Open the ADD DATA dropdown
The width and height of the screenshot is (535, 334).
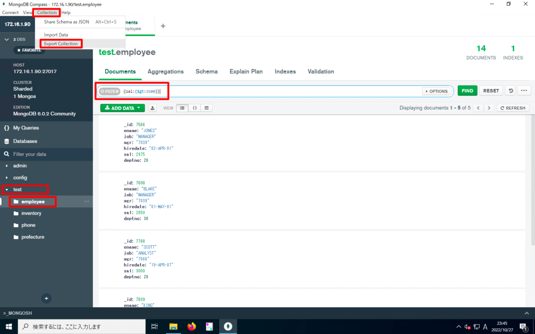click(122, 108)
